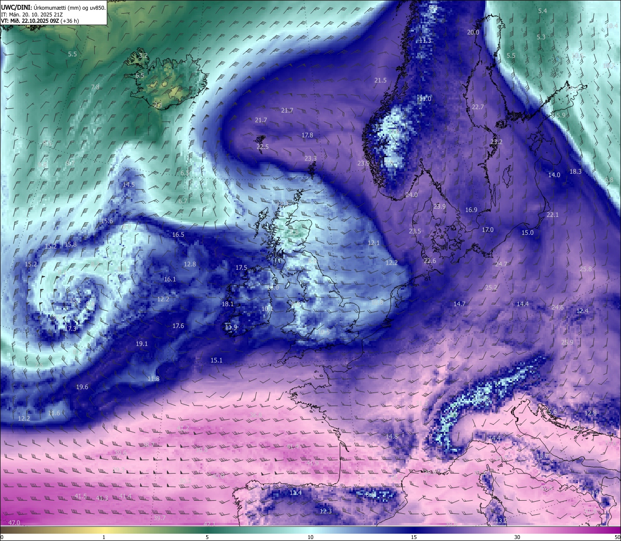The image size is (621, 541).
Task: Click the map value 14.0
Action: pyautogui.click(x=554, y=175)
